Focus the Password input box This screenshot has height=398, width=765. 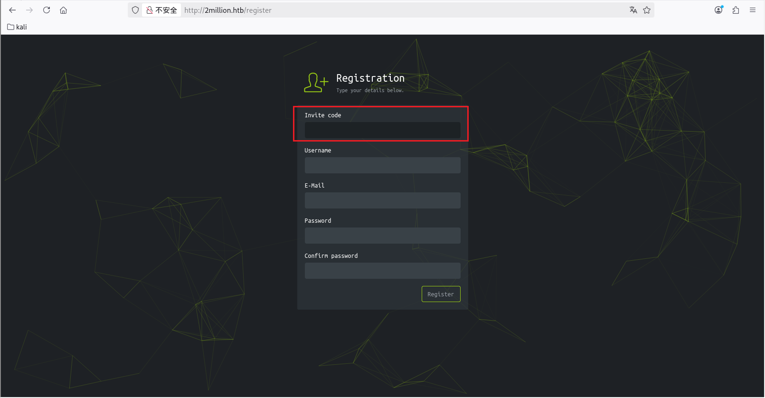382,236
